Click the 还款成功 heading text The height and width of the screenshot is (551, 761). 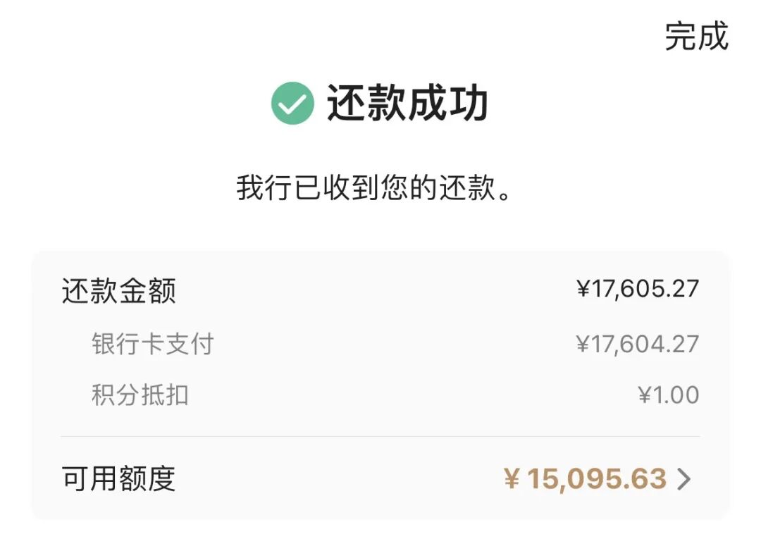[x=407, y=104]
